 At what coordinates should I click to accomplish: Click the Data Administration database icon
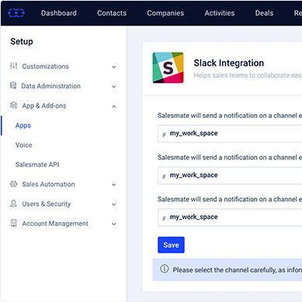click(x=13, y=85)
